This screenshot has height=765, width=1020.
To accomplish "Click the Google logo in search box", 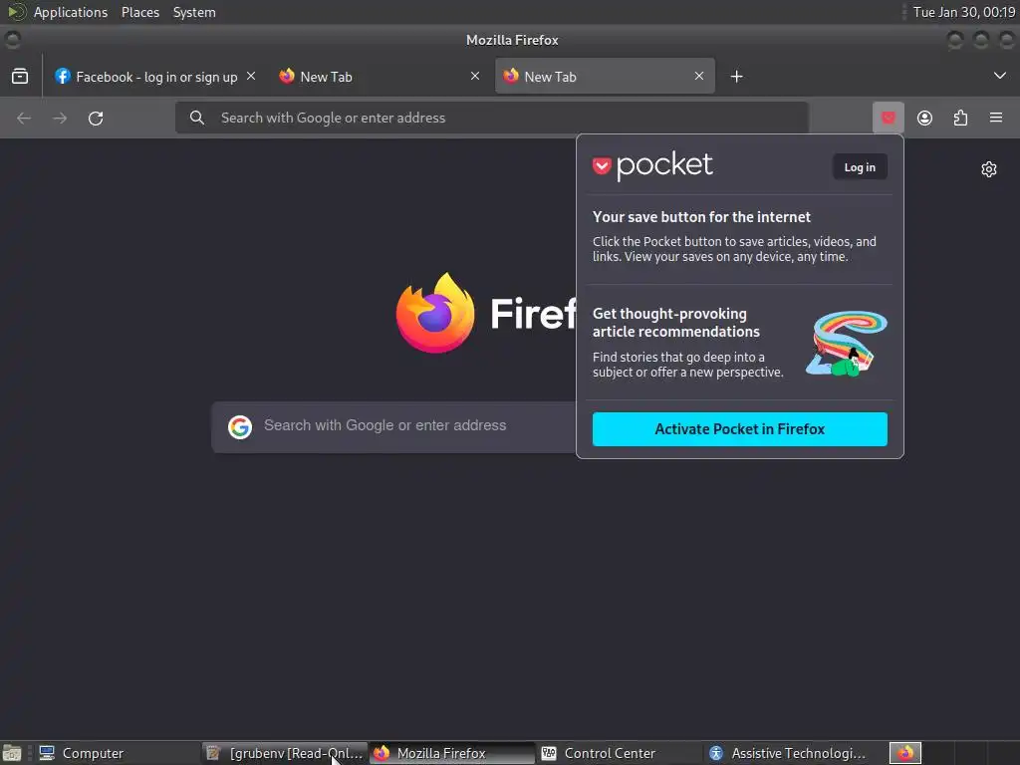I will [240, 426].
